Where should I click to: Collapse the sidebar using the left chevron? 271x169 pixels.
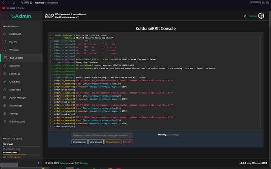click(38, 162)
